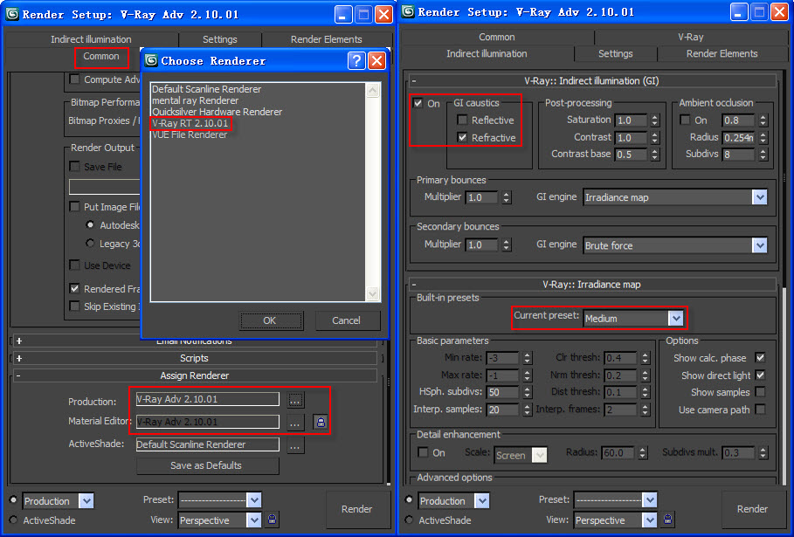Click lock view icon in left window
Image resolution: width=794 pixels, height=537 pixels.
[x=272, y=520]
